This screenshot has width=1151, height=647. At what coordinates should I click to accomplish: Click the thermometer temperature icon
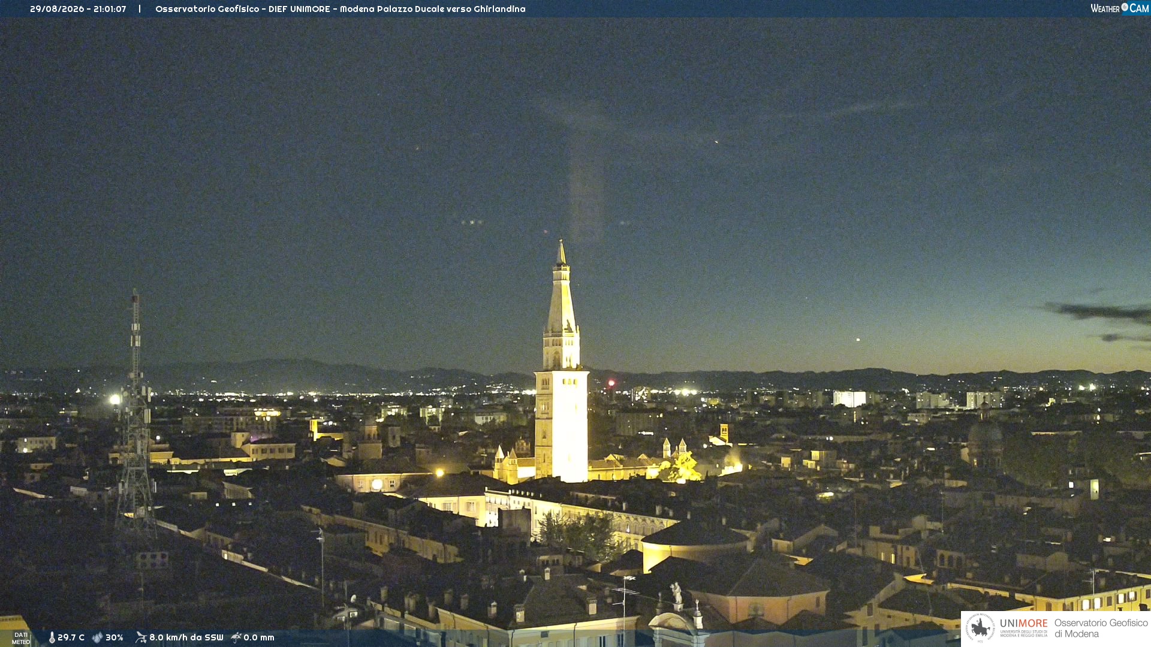point(52,637)
